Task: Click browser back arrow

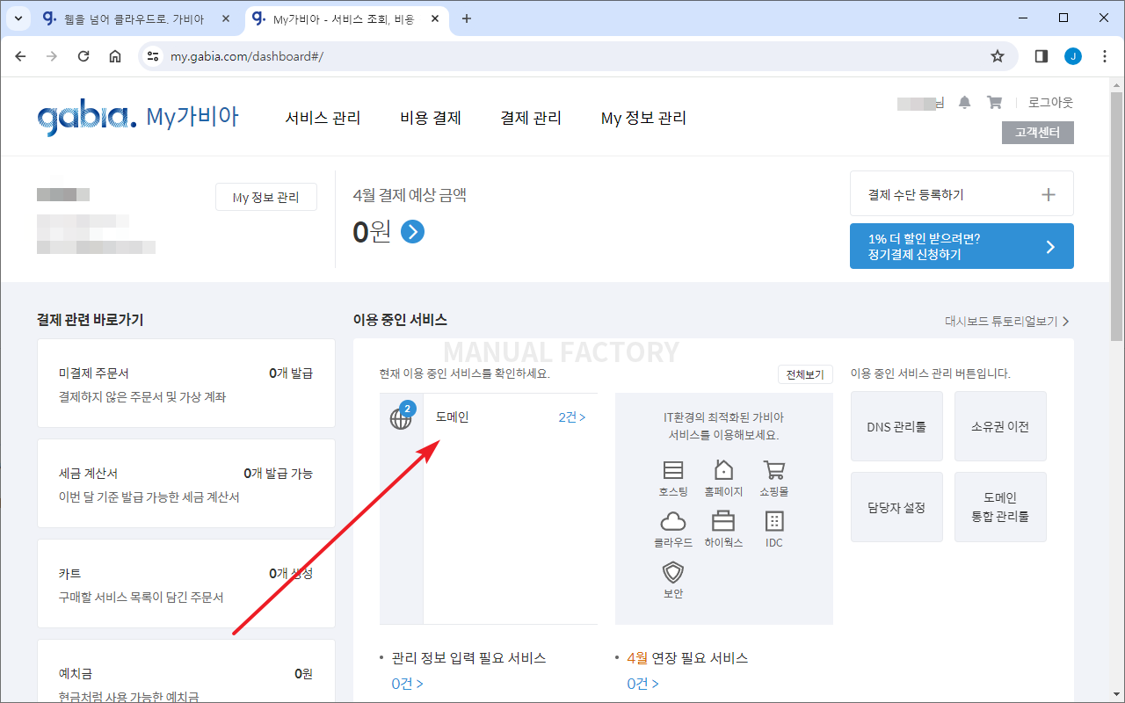Action: pyautogui.click(x=20, y=56)
